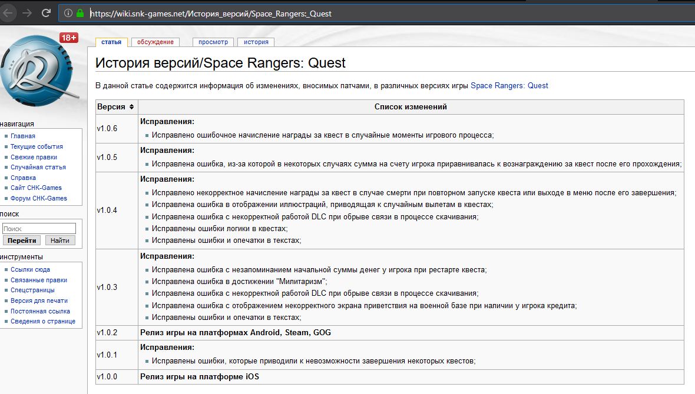This screenshot has width=695, height=394.
Task: Click the wiki logo with 18+ badge
Action: tap(39, 70)
